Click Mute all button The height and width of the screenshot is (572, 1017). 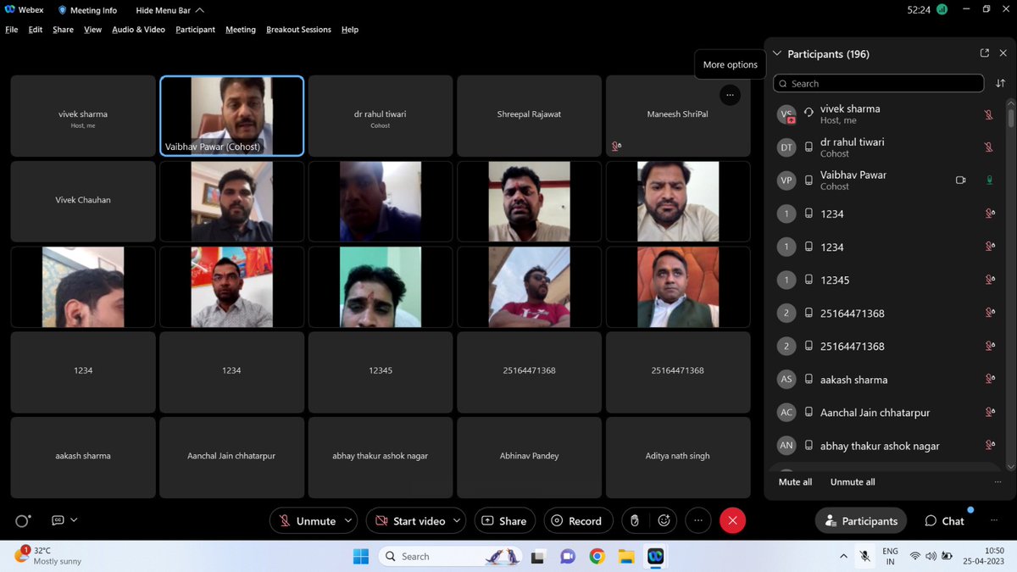click(x=795, y=481)
